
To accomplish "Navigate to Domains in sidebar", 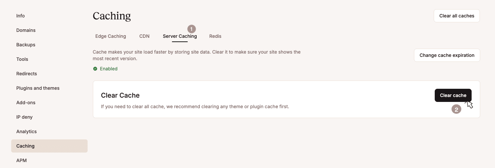I will pos(26,30).
